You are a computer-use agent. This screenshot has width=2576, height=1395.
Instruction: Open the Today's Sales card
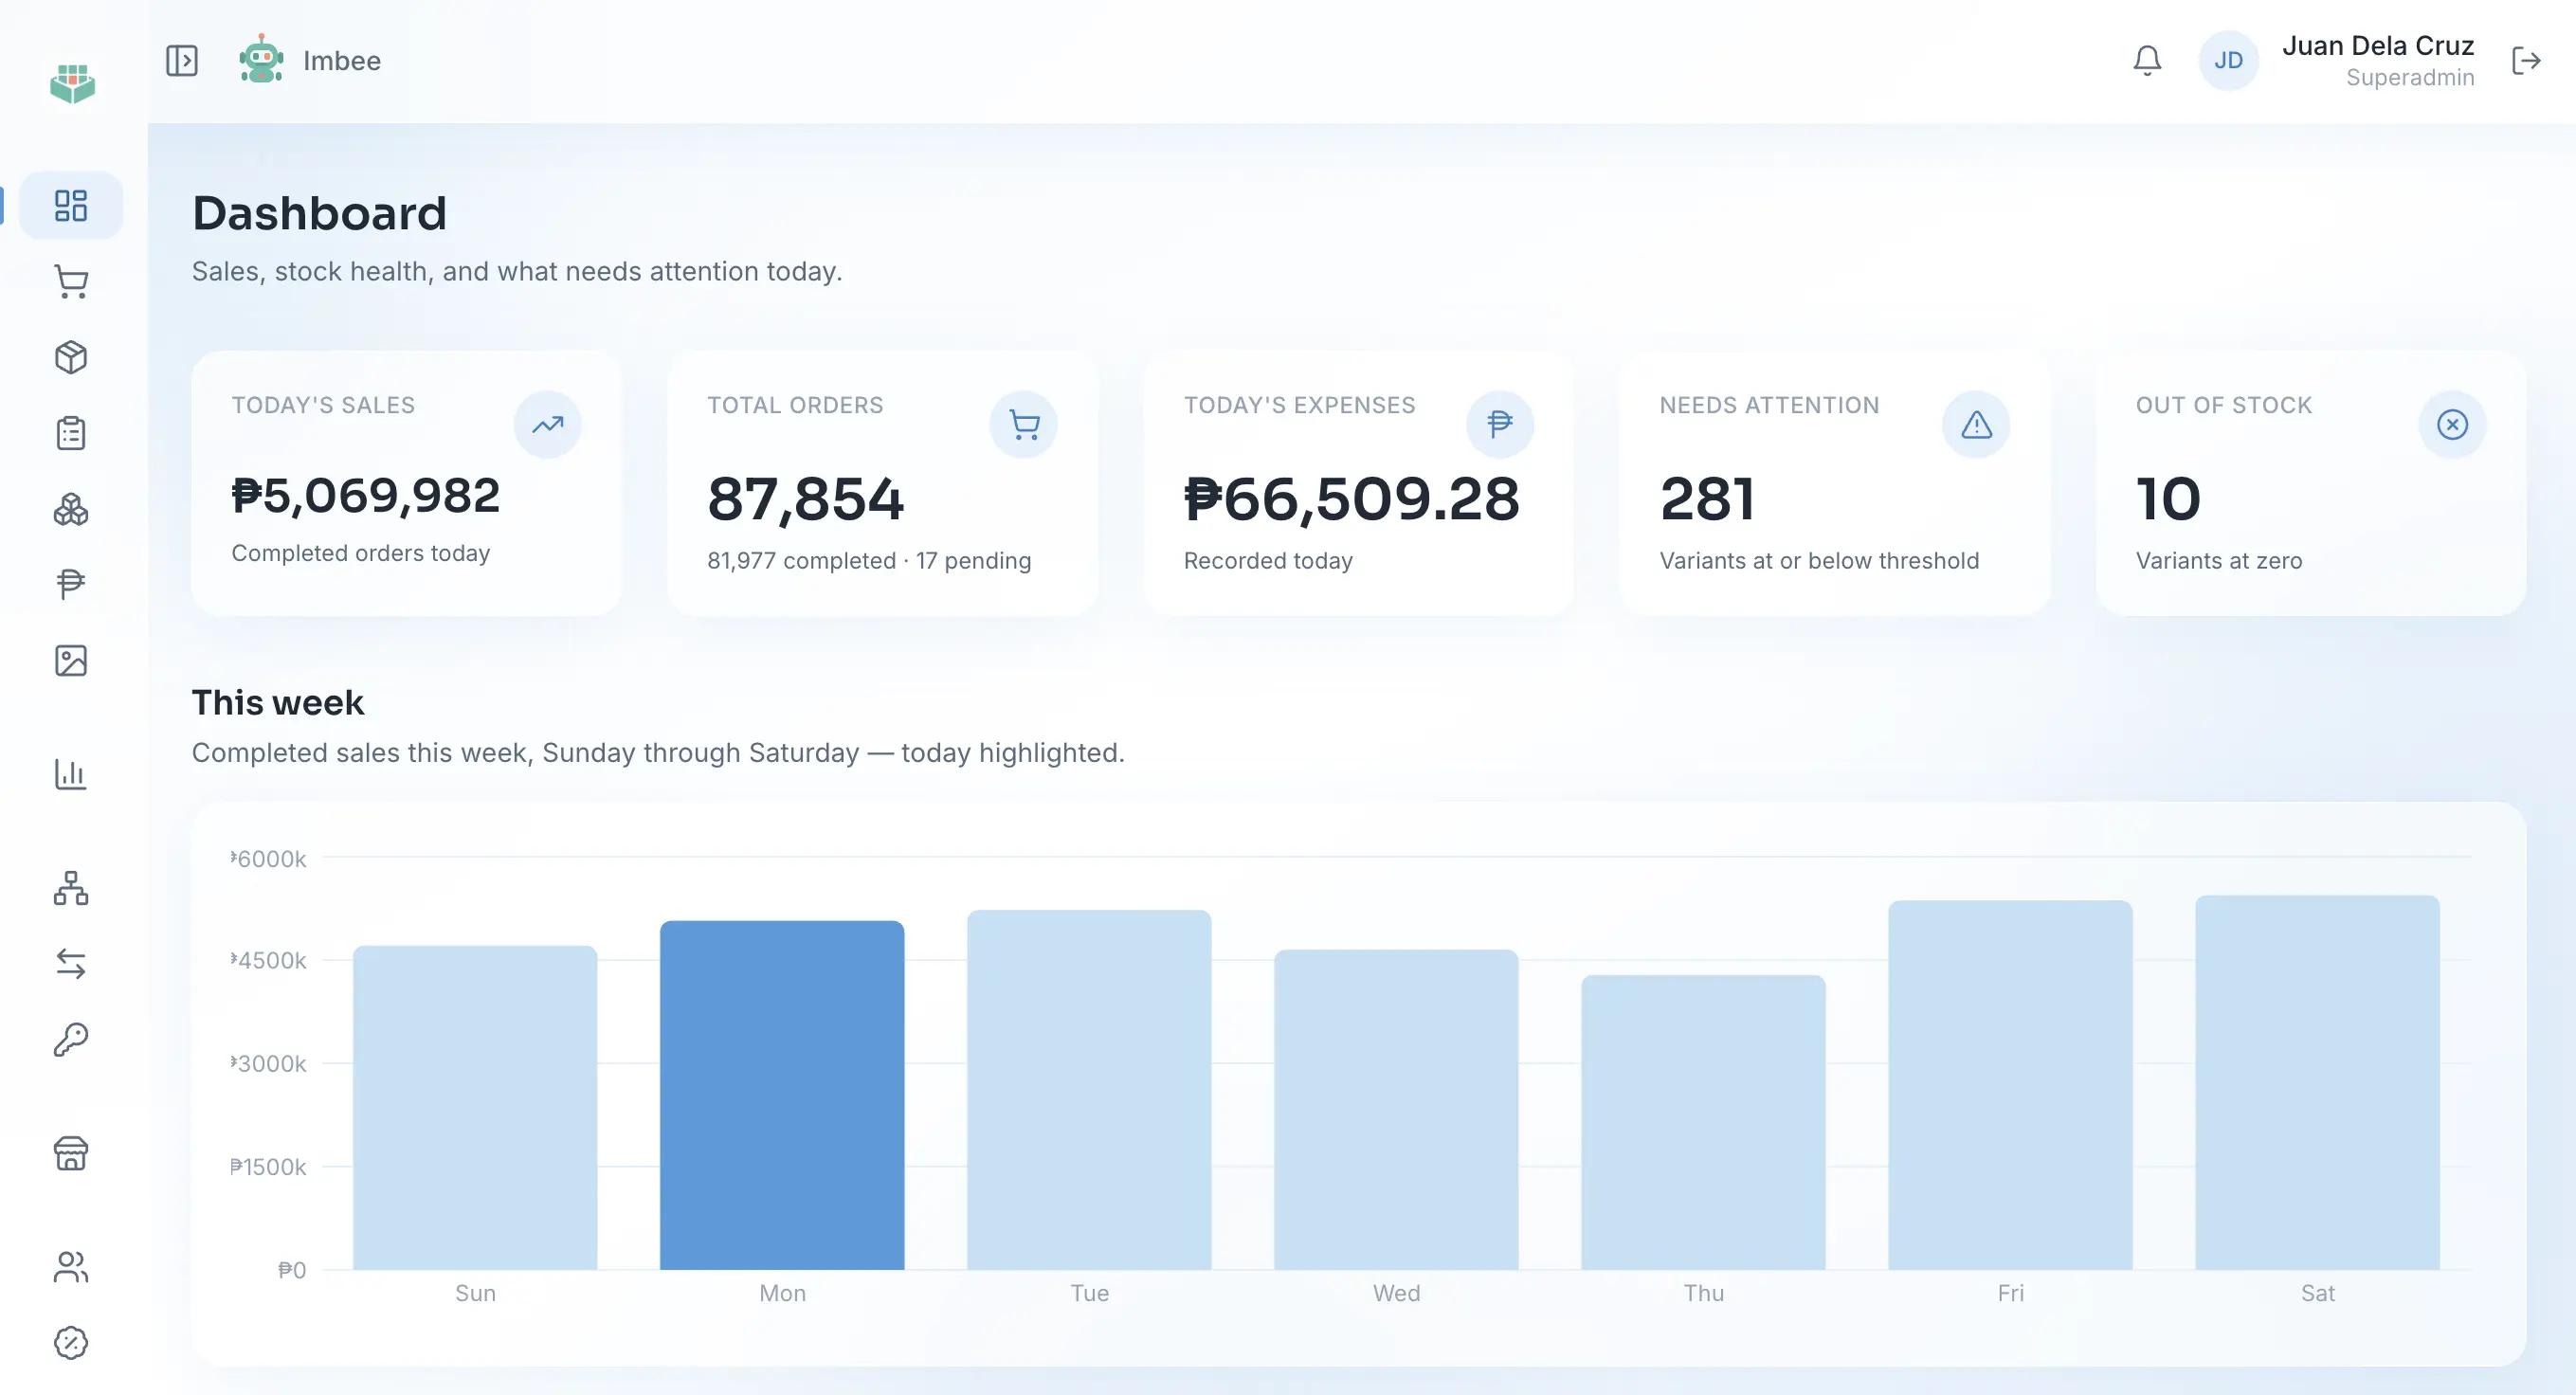coord(406,483)
